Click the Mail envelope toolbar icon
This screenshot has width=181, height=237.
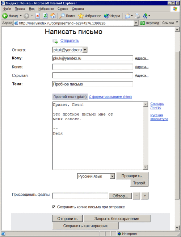pyautogui.click(x=127, y=16)
